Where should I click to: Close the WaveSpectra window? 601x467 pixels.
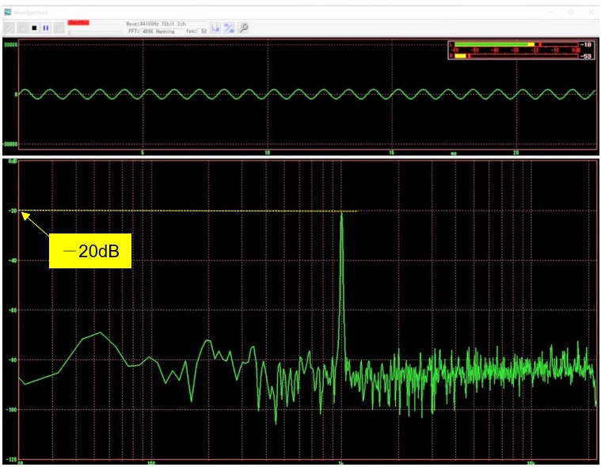point(591,12)
